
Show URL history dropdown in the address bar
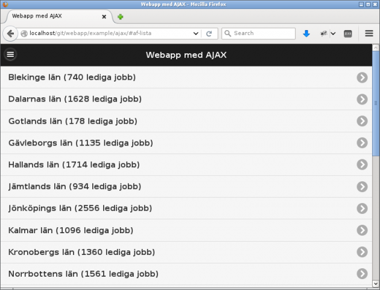point(196,33)
